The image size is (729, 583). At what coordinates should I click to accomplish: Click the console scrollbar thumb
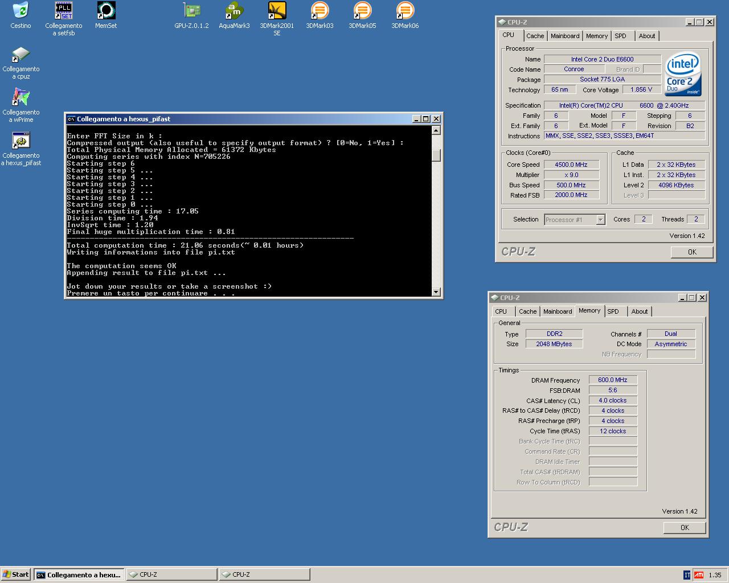(x=436, y=155)
